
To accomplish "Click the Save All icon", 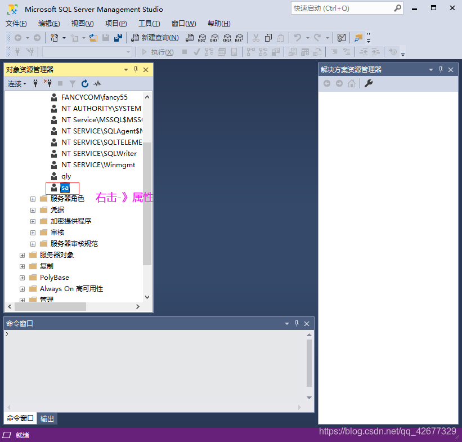I will [118, 38].
